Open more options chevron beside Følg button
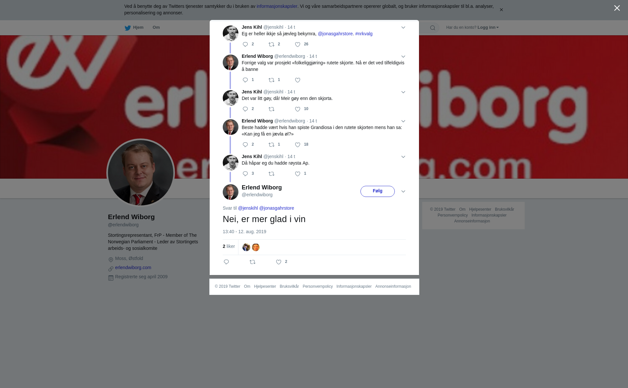This screenshot has width=628, height=388. tap(403, 191)
